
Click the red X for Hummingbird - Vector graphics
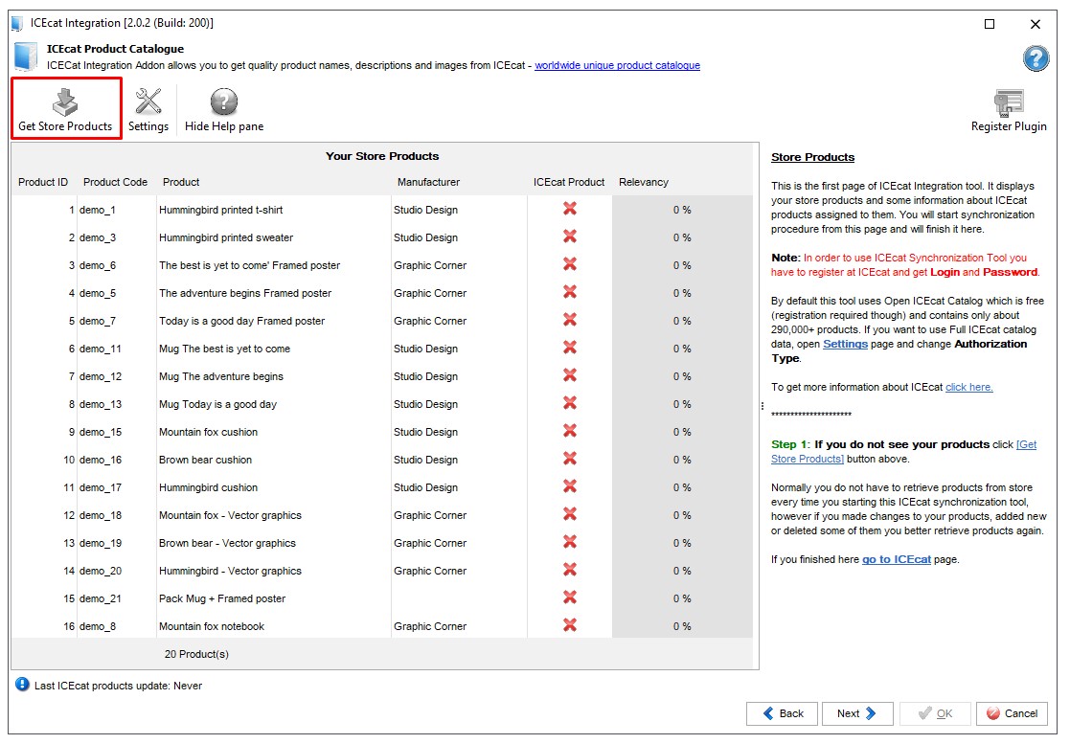570,570
